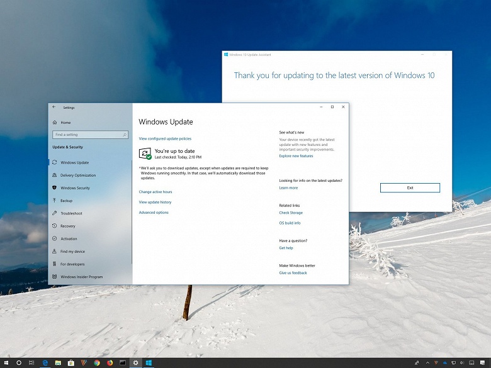Open Advanced options link
Viewport: 491px width, 368px height.
click(154, 213)
